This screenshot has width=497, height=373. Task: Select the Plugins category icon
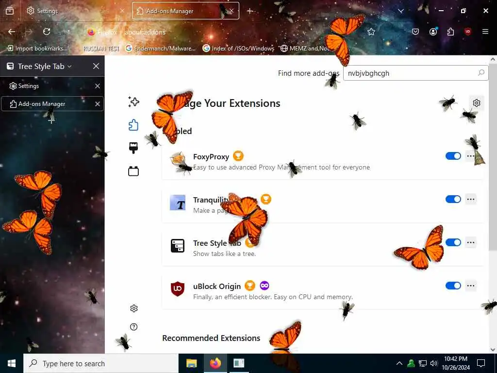coord(133,171)
